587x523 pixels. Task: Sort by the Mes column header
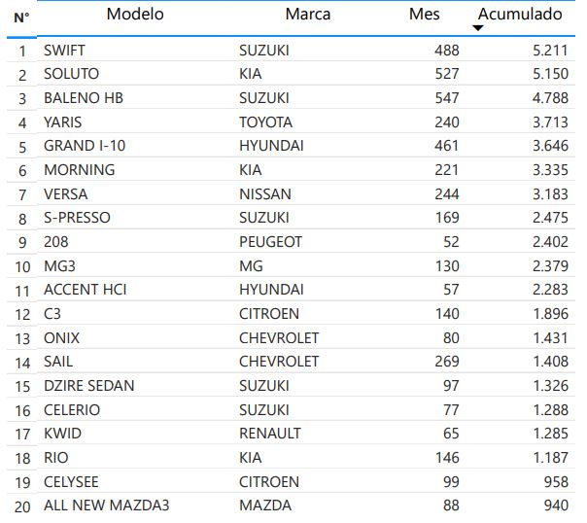tap(425, 14)
